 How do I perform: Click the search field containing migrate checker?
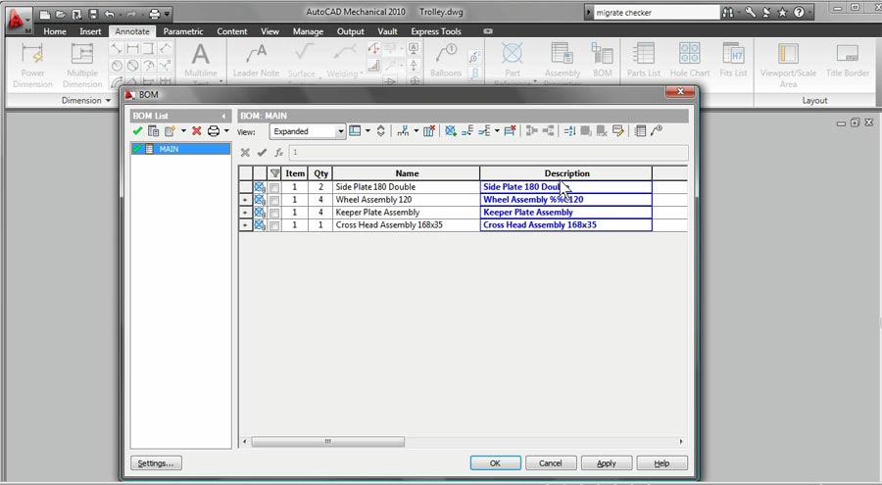[x=656, y=13]
